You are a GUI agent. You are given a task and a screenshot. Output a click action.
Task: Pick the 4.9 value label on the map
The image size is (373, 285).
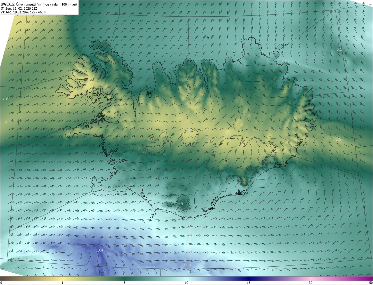click(x=180, y=204)
